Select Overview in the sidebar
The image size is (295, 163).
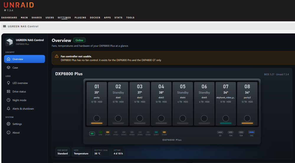click(x=24, y=59)
